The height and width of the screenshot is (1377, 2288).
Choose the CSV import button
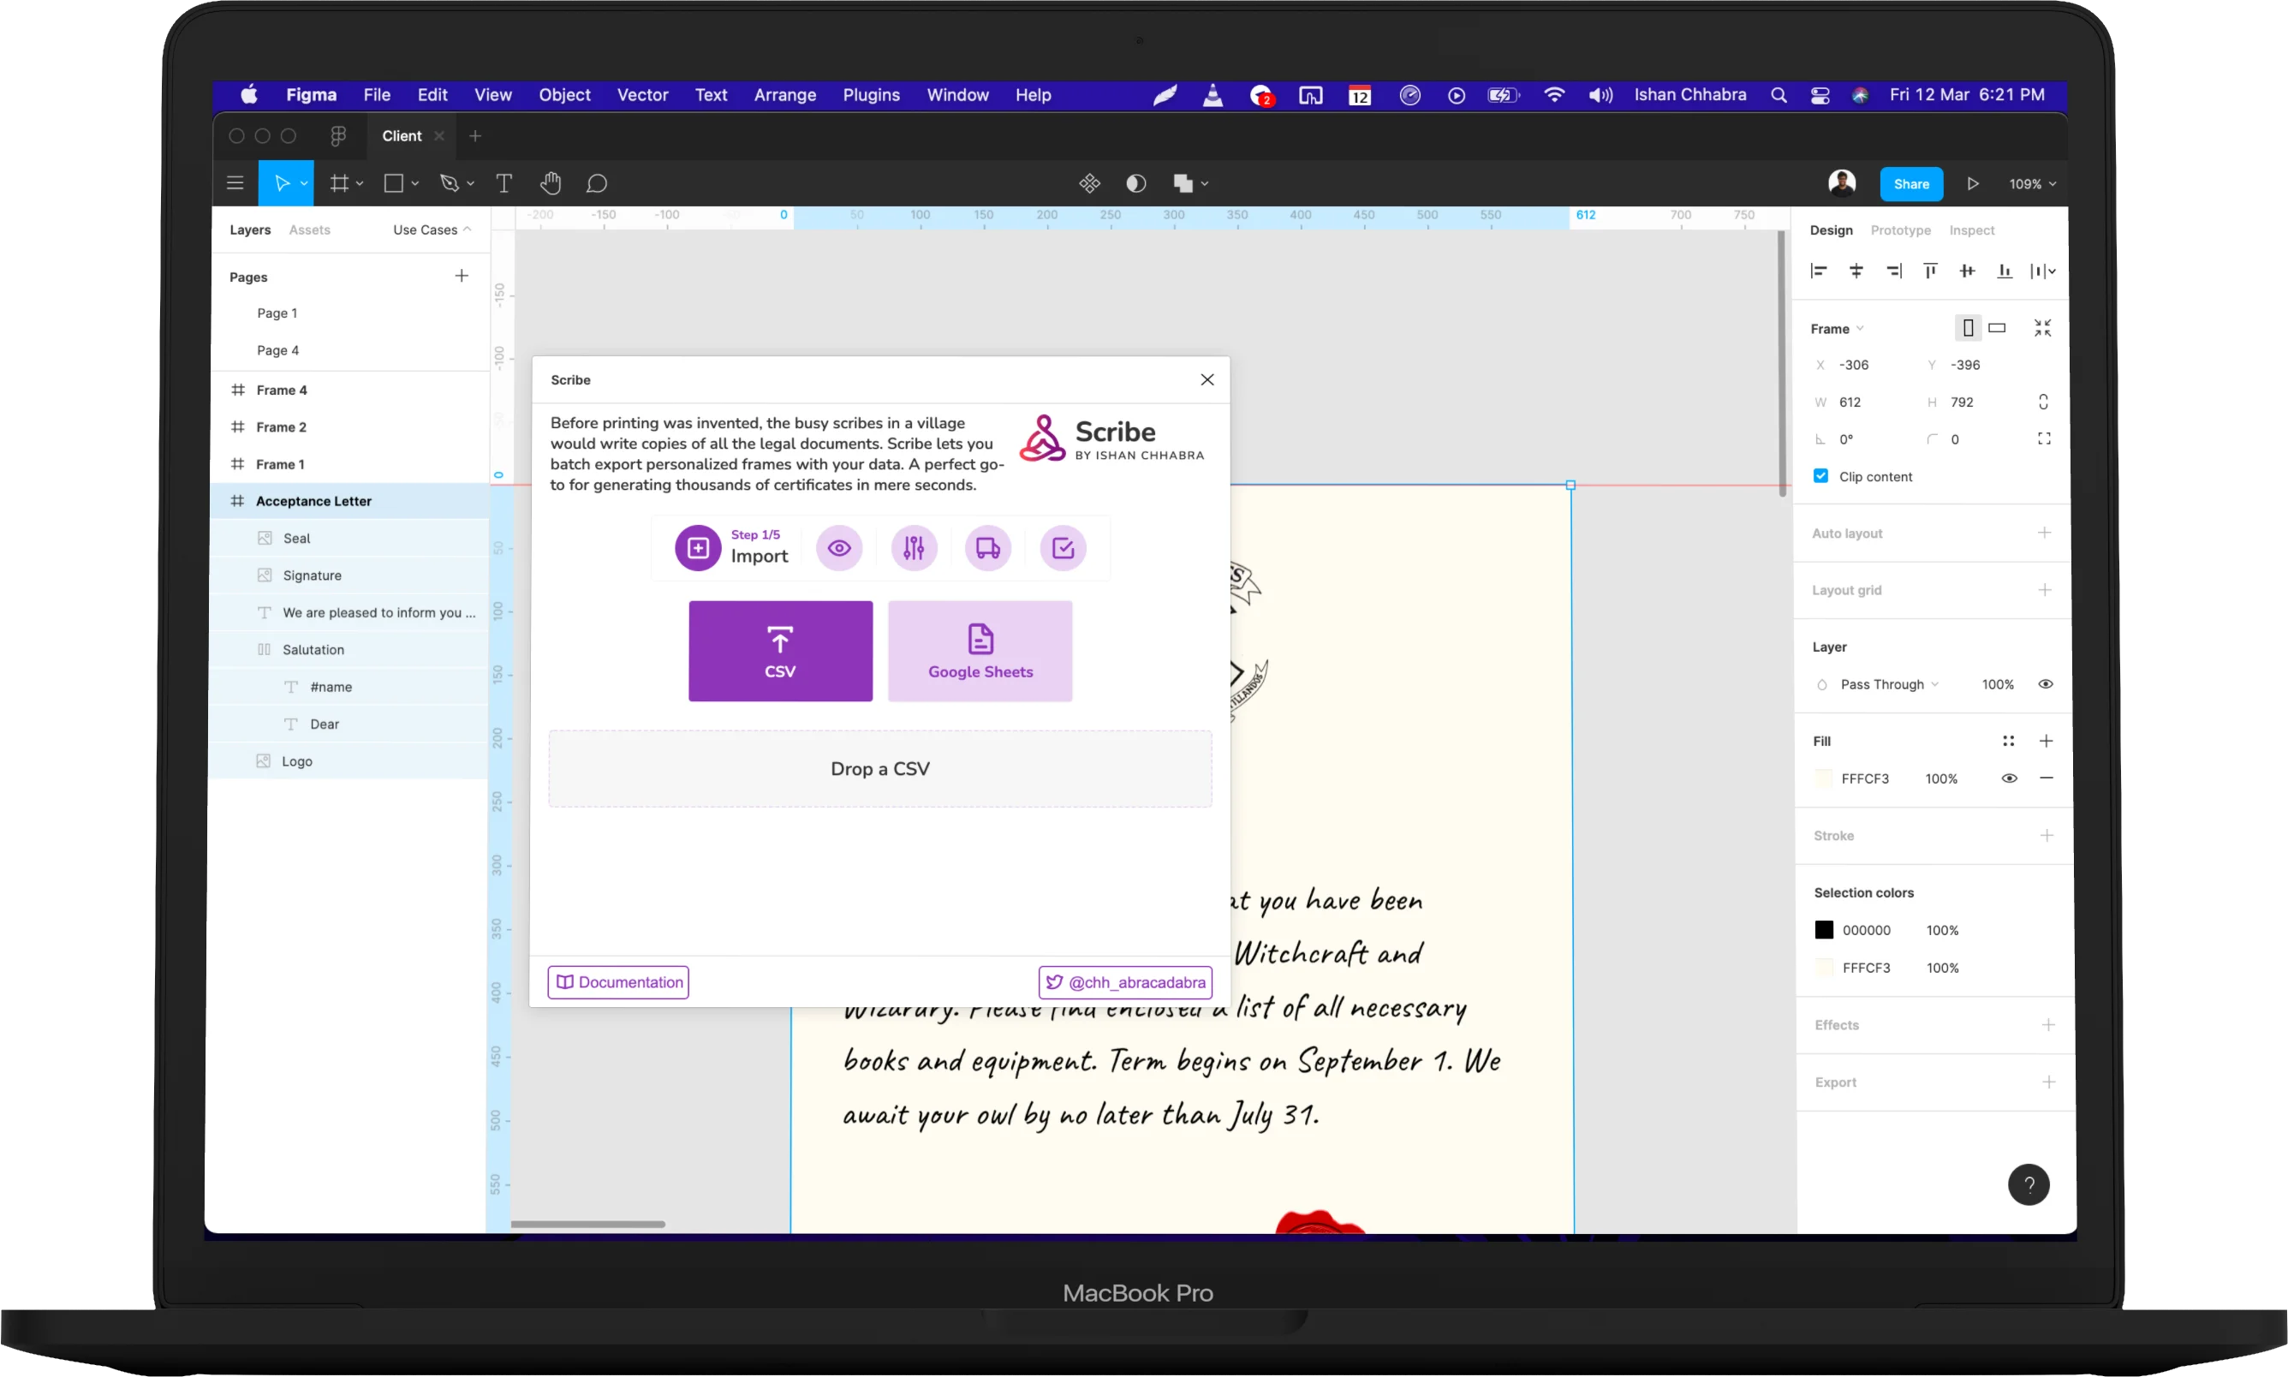[x=780, y=652]
